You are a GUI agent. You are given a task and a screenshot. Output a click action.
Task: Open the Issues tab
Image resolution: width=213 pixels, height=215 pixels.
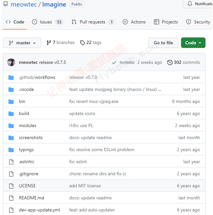(x=48, y=22)
